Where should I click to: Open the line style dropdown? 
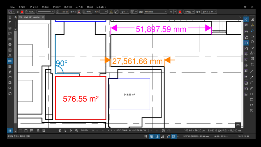coord(45,12)
